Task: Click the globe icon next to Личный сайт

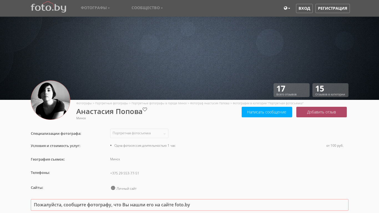Action: click(113, 188)
